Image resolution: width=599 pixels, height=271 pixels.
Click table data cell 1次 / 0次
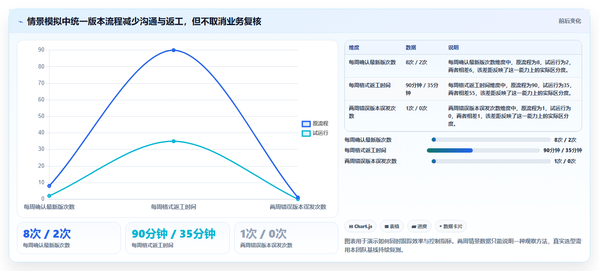[416, 108]
